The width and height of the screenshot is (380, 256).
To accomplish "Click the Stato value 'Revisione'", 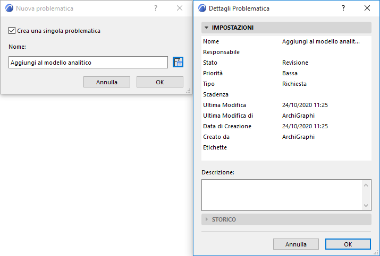I will click(295, 63).
